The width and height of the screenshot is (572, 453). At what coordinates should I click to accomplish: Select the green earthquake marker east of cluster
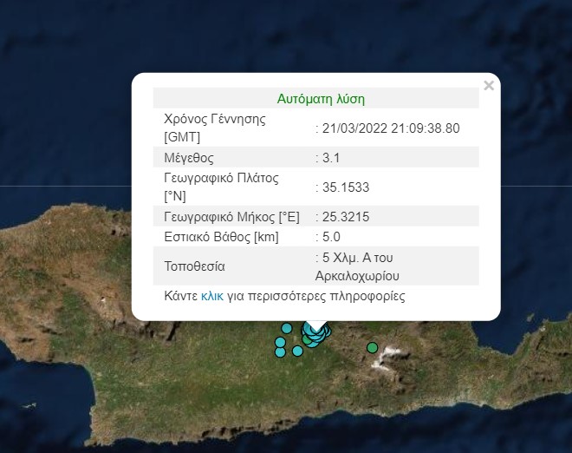(372, 347)
